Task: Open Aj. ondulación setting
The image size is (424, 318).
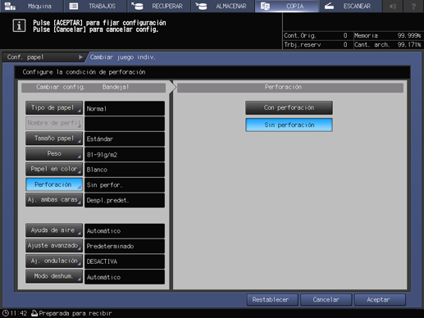Action: (x=54, y=261)
